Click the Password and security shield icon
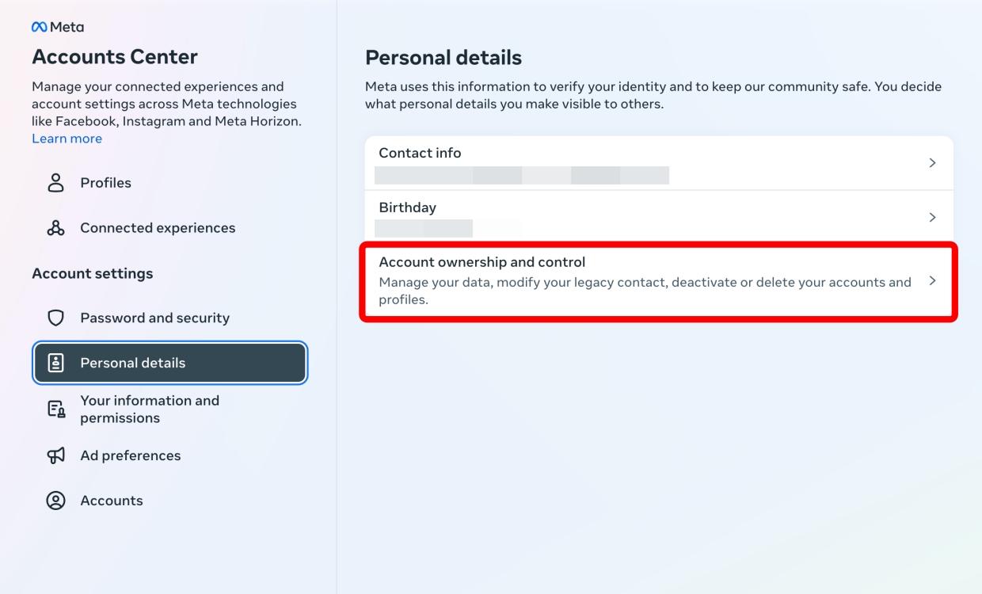 [55, 318]
